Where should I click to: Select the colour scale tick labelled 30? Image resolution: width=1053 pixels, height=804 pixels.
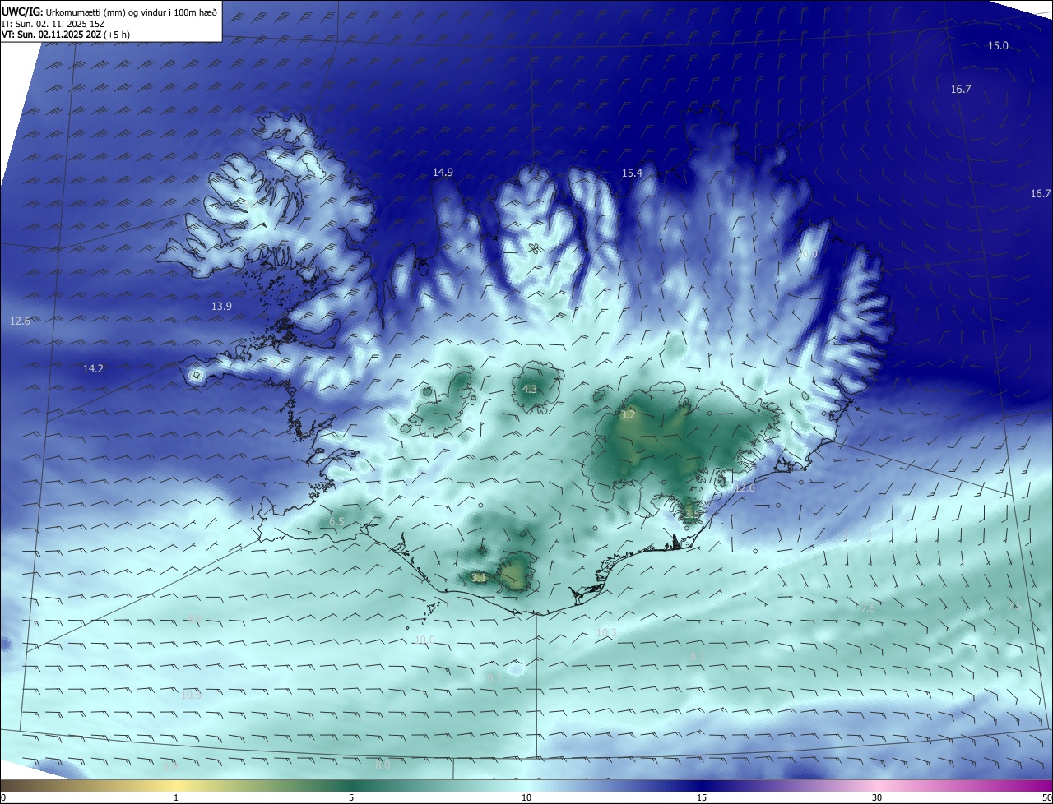click(877, 797)
